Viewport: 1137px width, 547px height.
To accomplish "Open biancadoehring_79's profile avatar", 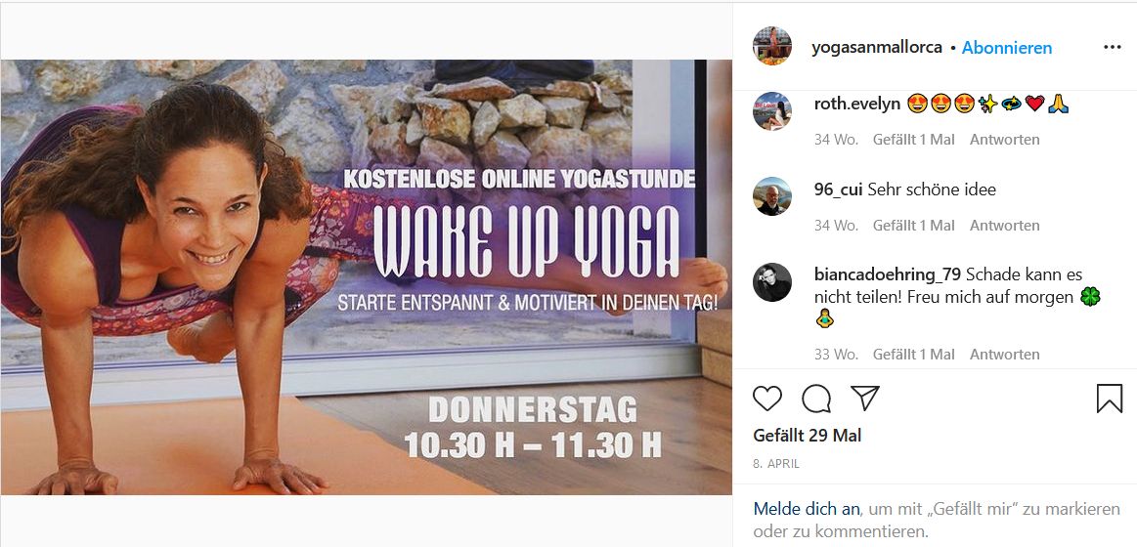I will click(x=772, y=282).
